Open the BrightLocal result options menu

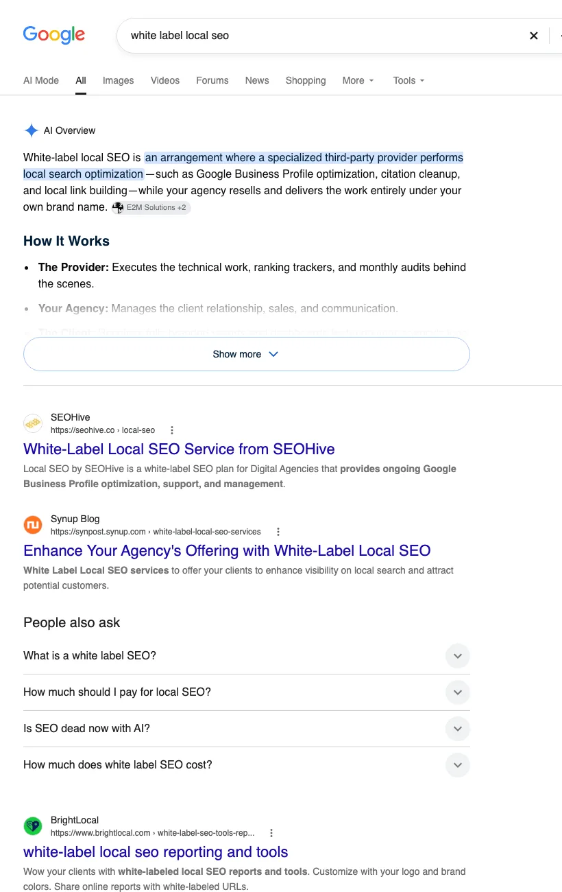pos(271,833)
